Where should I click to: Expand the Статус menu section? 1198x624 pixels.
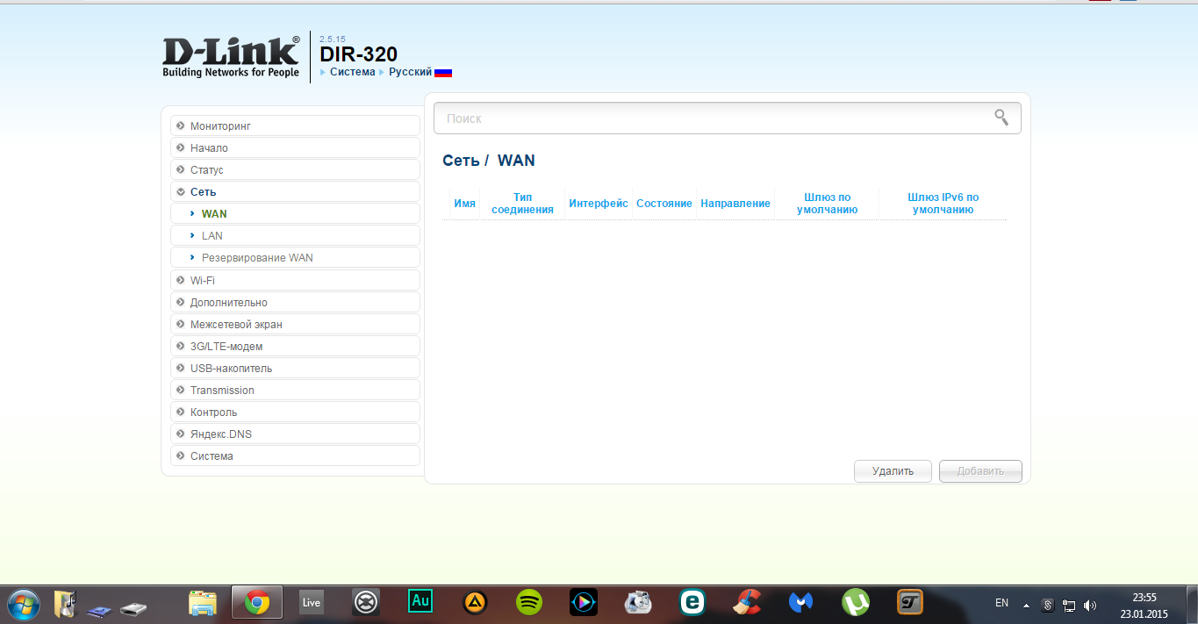pyautogui.click(x=295, y=169)
